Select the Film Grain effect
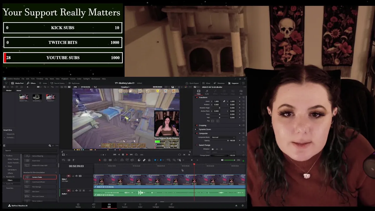This screenshot has height=211, width=375. 40,192
